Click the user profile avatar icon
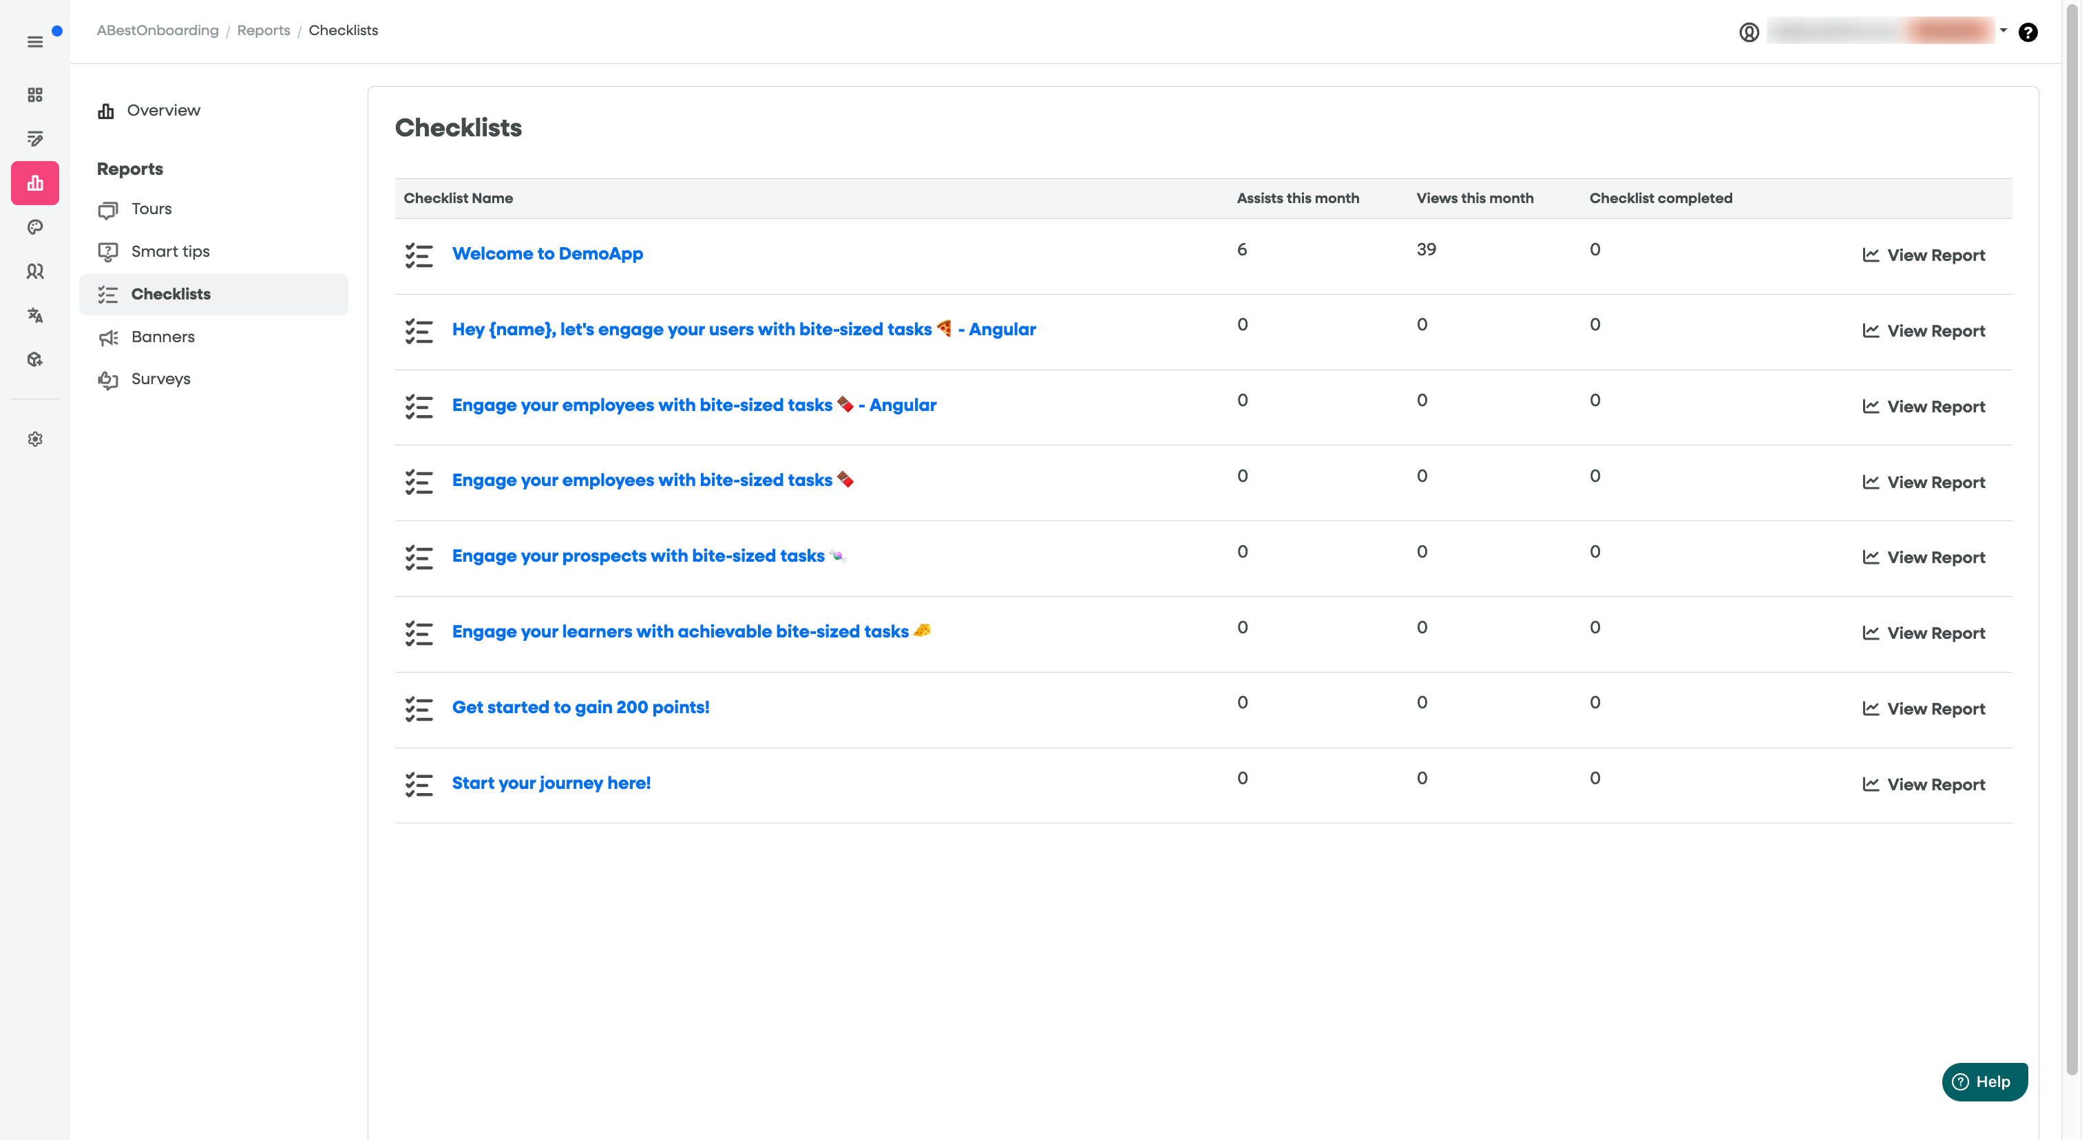 1749,32
